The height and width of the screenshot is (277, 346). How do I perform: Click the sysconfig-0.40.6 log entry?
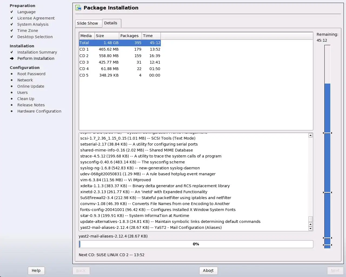132,162
